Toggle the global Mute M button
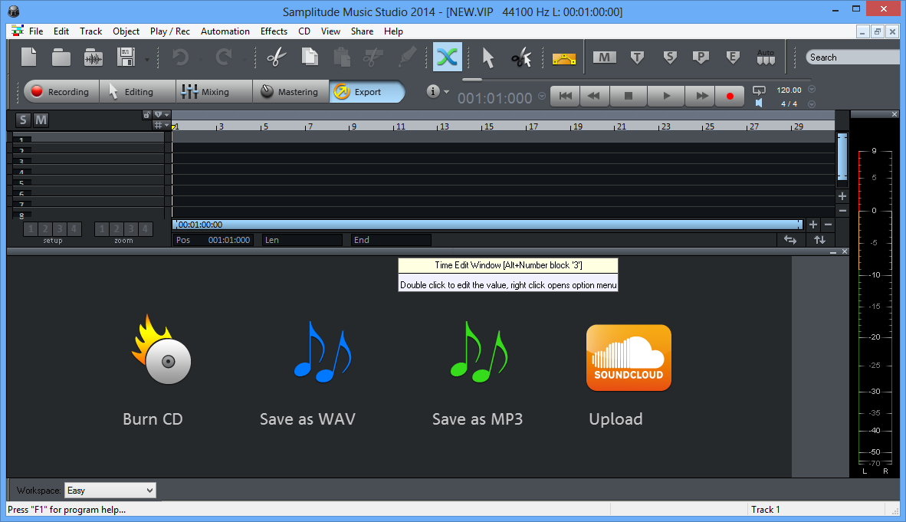The width and height of the screenshot is (906, 522). (x=41, y=120)
